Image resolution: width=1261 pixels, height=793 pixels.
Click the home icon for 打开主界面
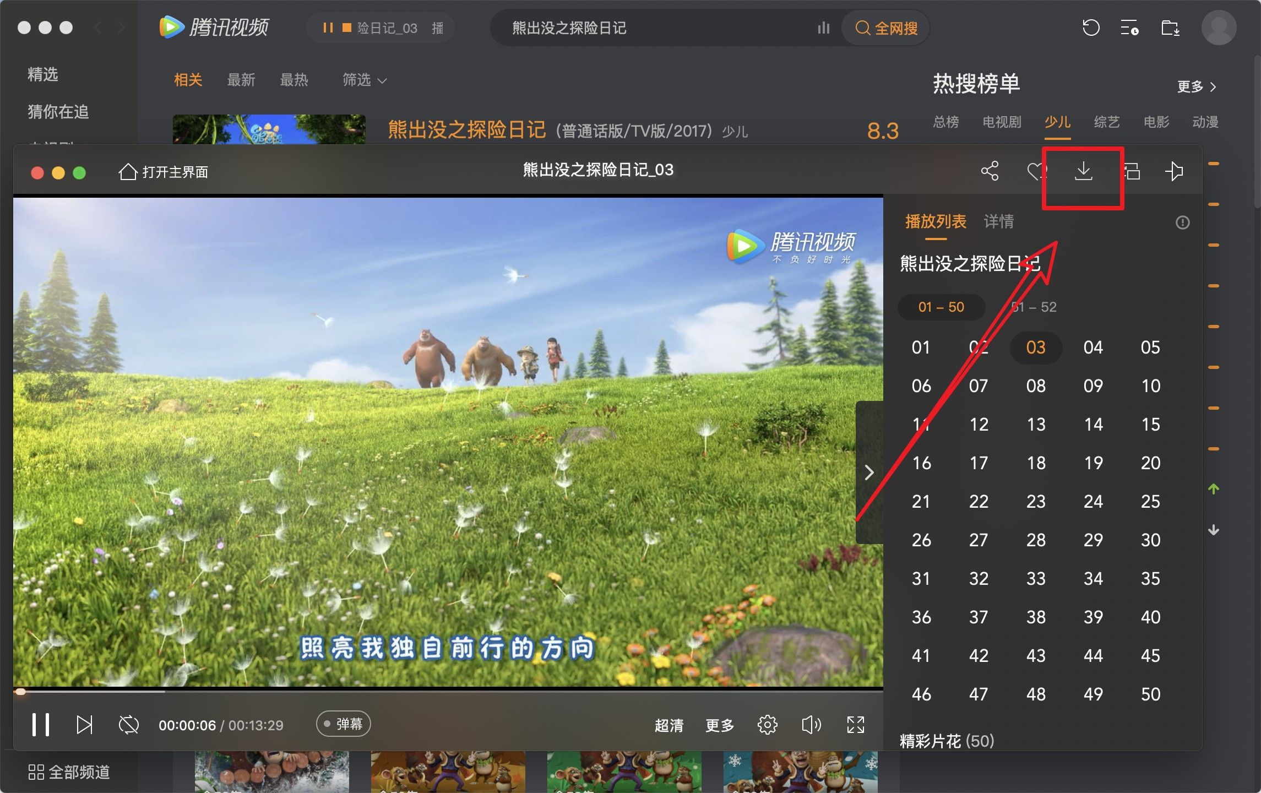(128, 172)
